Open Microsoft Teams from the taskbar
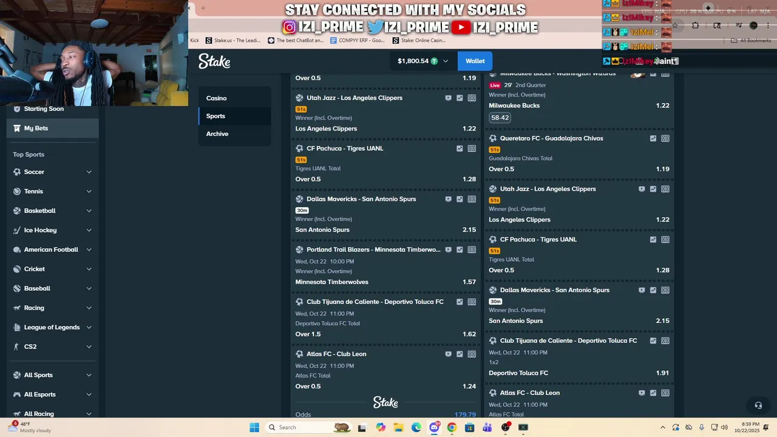Image resolution: width=777 pixels, height=437 pixels. pos(487,427)
